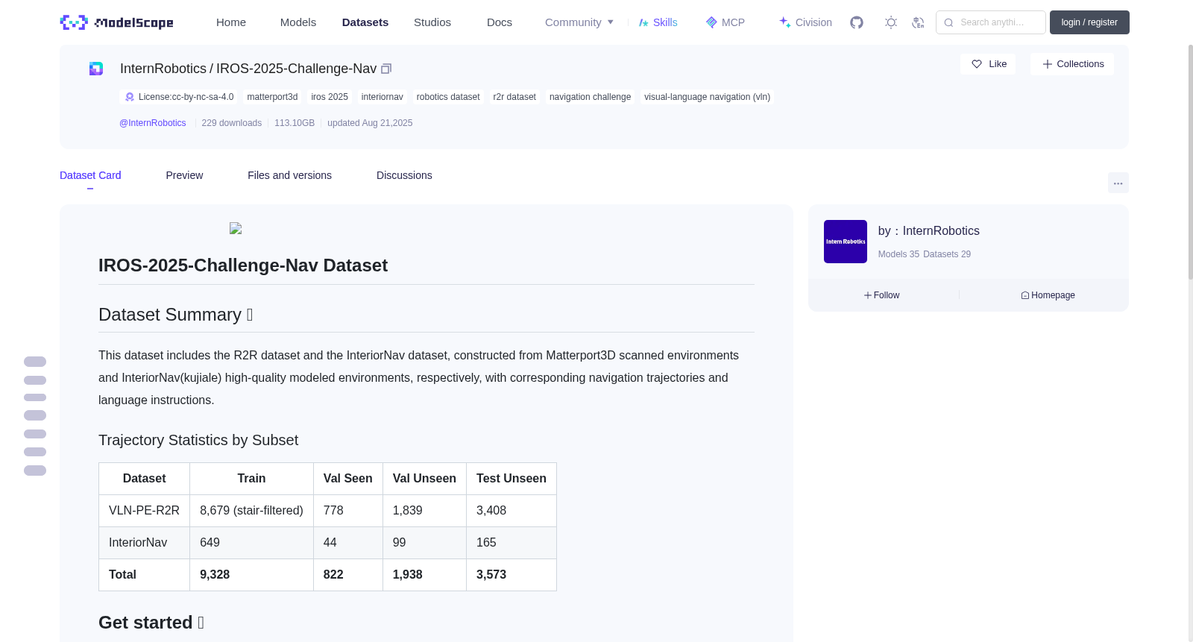The height and width of the screenshot is (642, 1193).
Task: Copy the dataset name with the copy icon
Action: (386, 69)
